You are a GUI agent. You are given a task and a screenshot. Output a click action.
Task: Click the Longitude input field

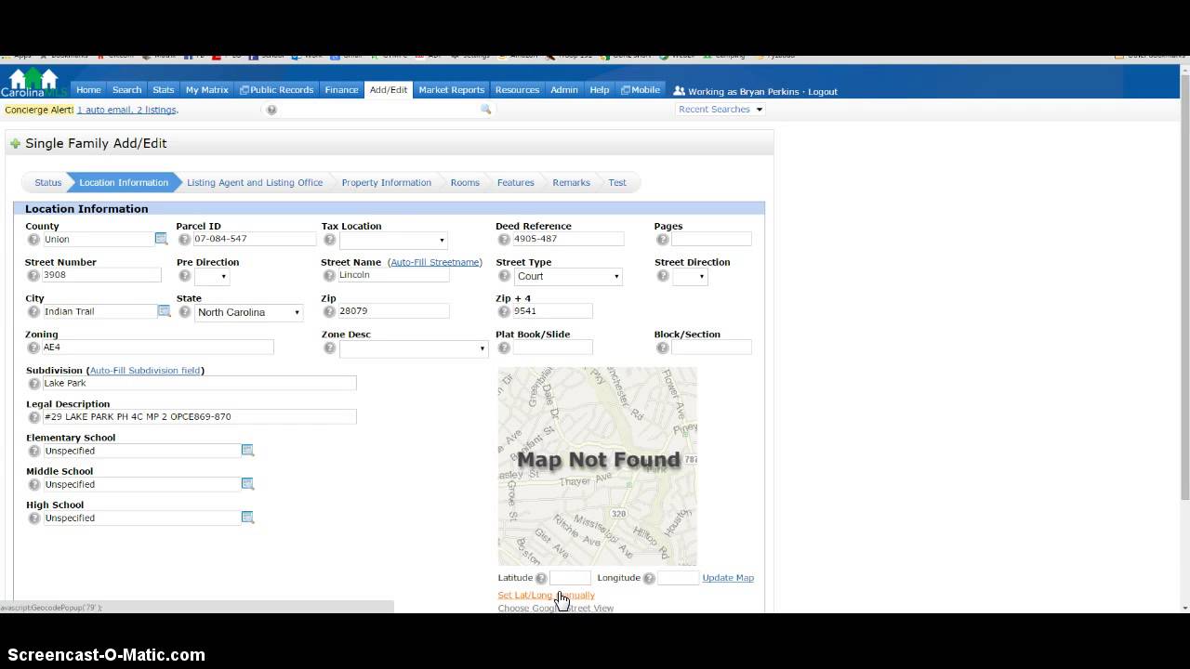[678, 578]
